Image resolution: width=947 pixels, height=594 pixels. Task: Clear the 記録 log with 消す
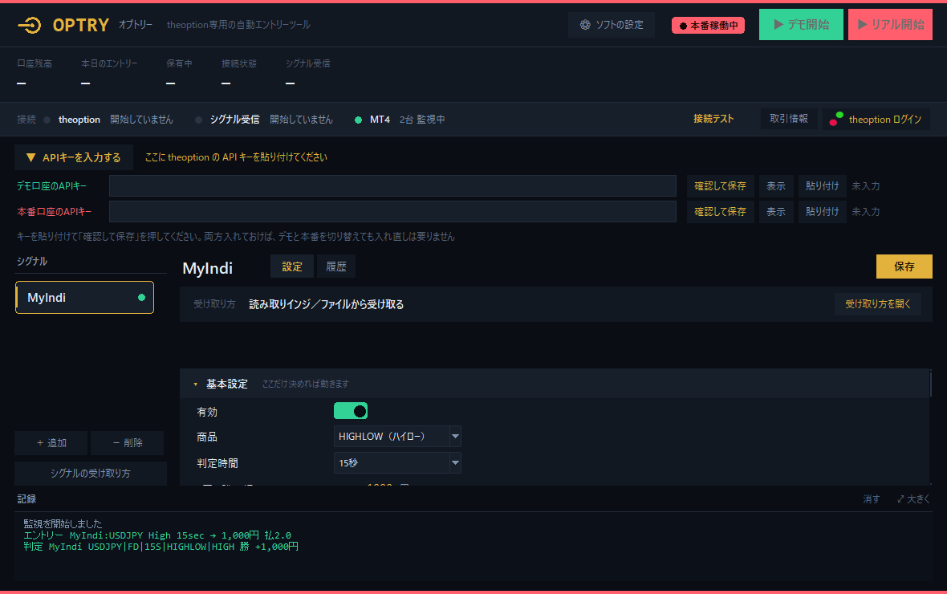click(x=871, y=499)
